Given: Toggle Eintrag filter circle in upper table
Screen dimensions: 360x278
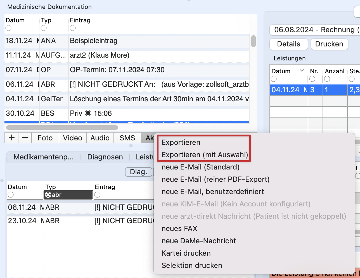Looking at the screenshot, I should pos(73,28).
